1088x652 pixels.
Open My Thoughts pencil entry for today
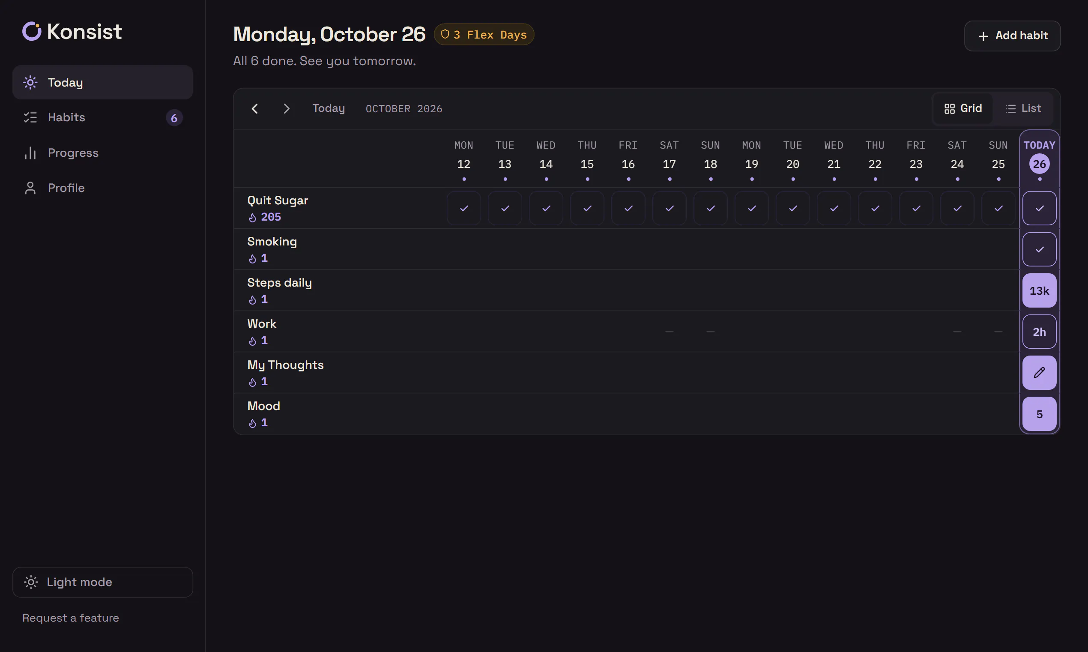coord(1039,373)
